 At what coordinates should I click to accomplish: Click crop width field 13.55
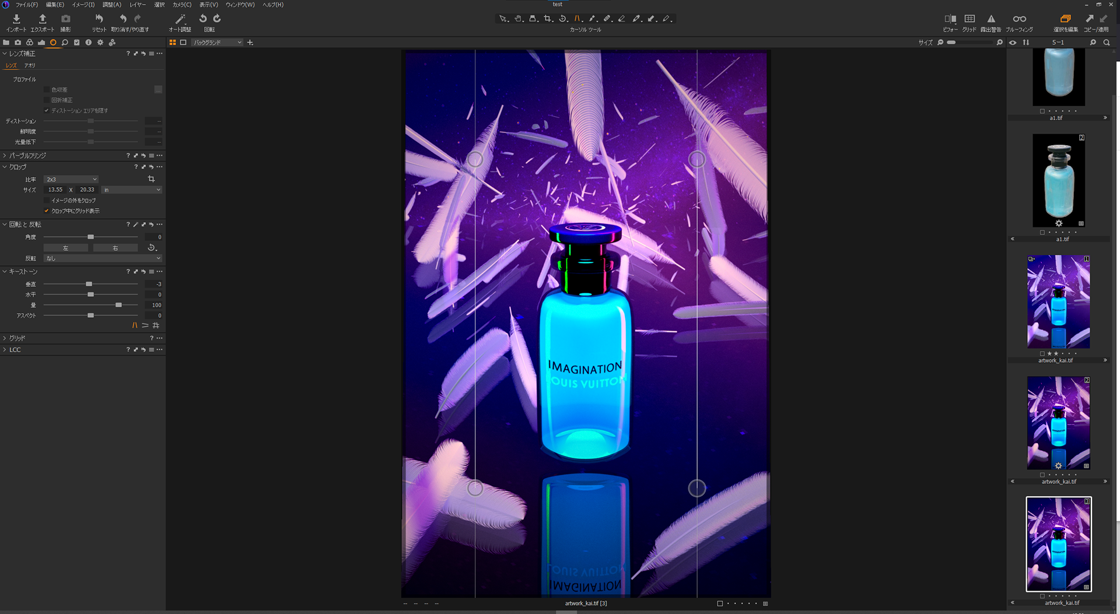(55, 190)
